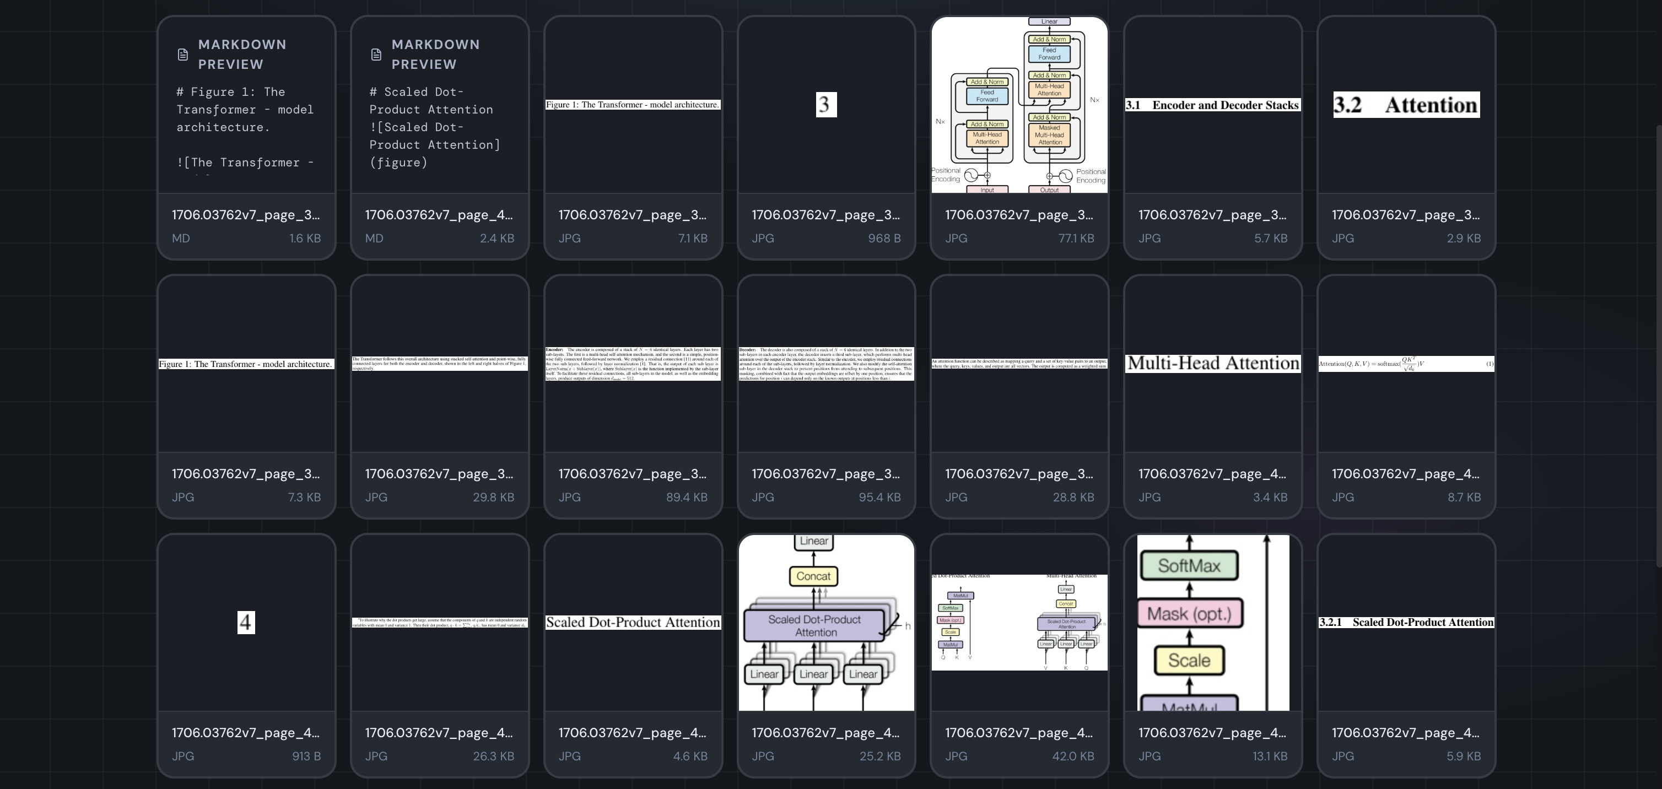Open the 'The Transformer follows' paragraph thumbnail

tap(439, 364)
